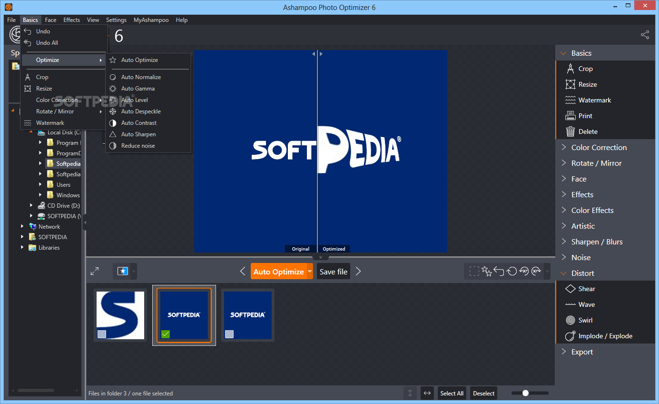Click the share icon at top right

[x=645, y=35]
